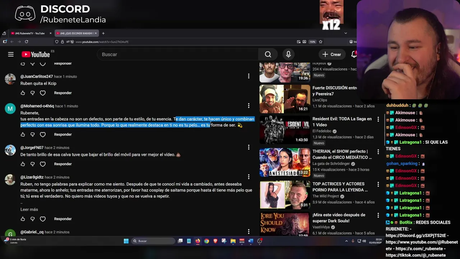The width and height of the screenshot is (460, 259).
Task: Open options menu for @JuanCarlitos247's comment
Action: [x=248, y=76]
